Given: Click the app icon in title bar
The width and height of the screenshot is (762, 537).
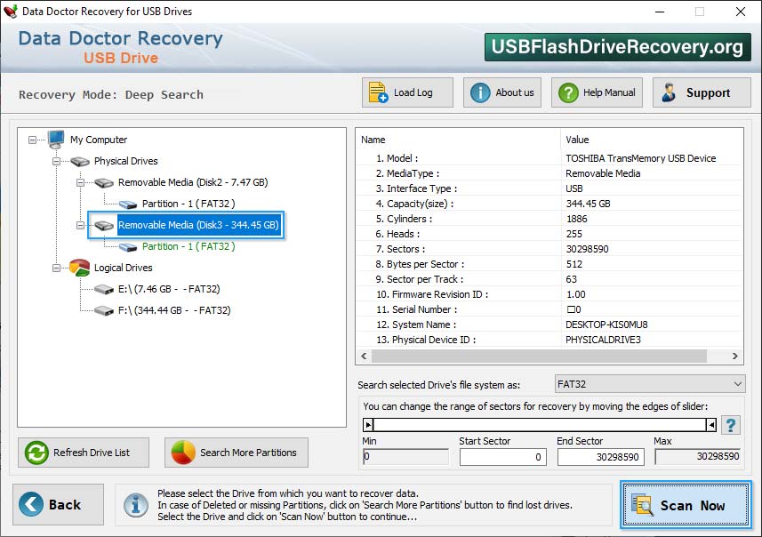Looking at the screenshot, I should tap(10, 11).
